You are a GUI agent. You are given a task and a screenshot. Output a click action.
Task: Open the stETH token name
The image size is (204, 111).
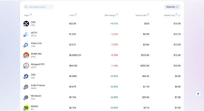[x=34, y=33]
